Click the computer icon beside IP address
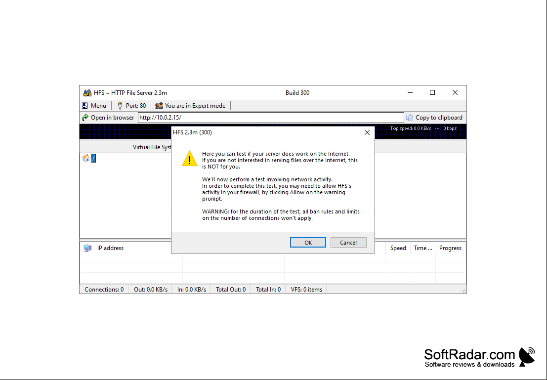The width and height of the screenshot is (547, 380). 87,248
